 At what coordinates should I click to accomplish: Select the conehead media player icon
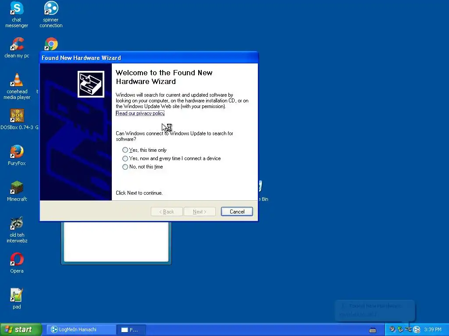tap(17, 86)
